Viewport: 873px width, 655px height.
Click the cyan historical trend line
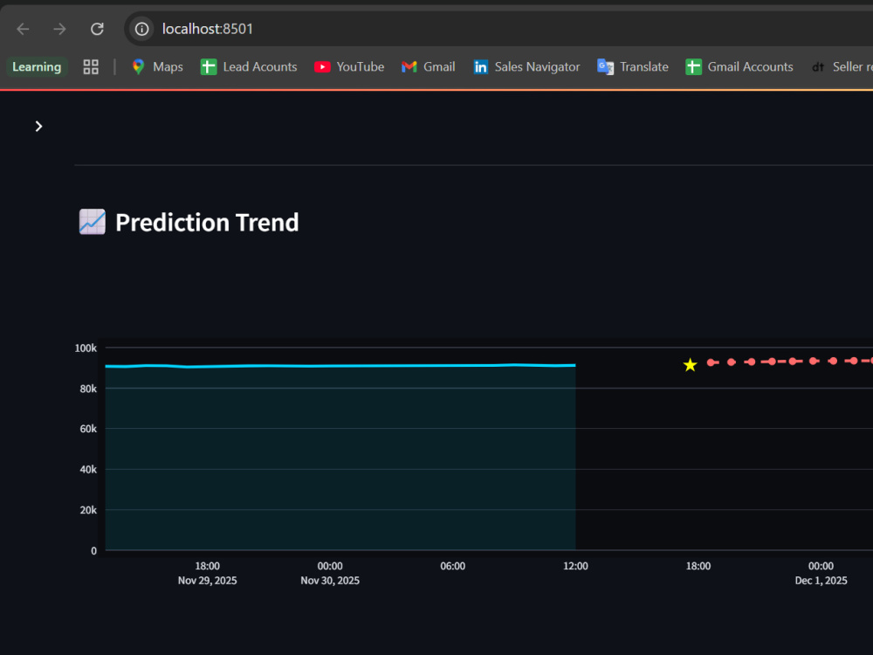pyautogui.click(x=340, y=366)
